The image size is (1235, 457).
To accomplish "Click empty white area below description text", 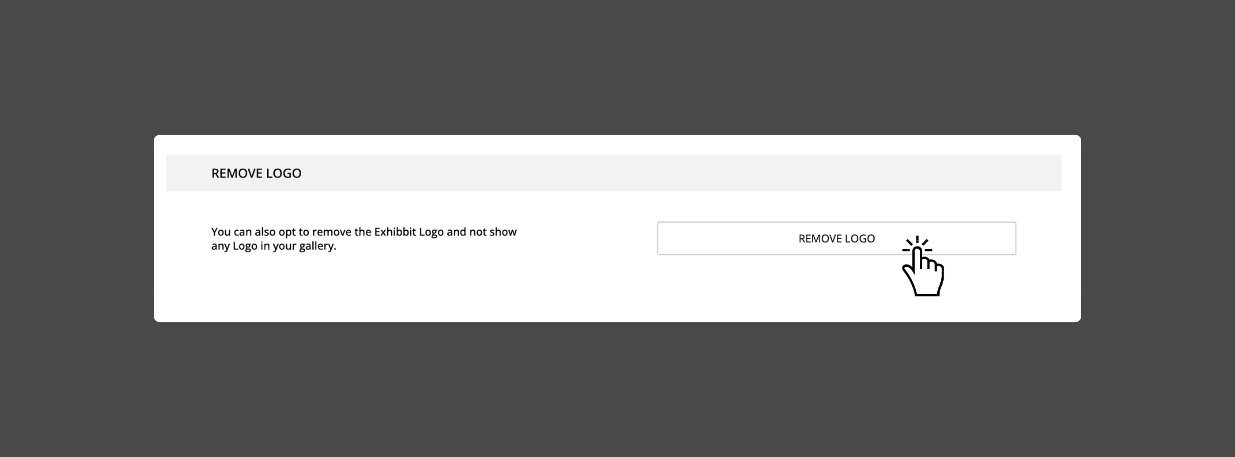I will [x=364, y=287].
